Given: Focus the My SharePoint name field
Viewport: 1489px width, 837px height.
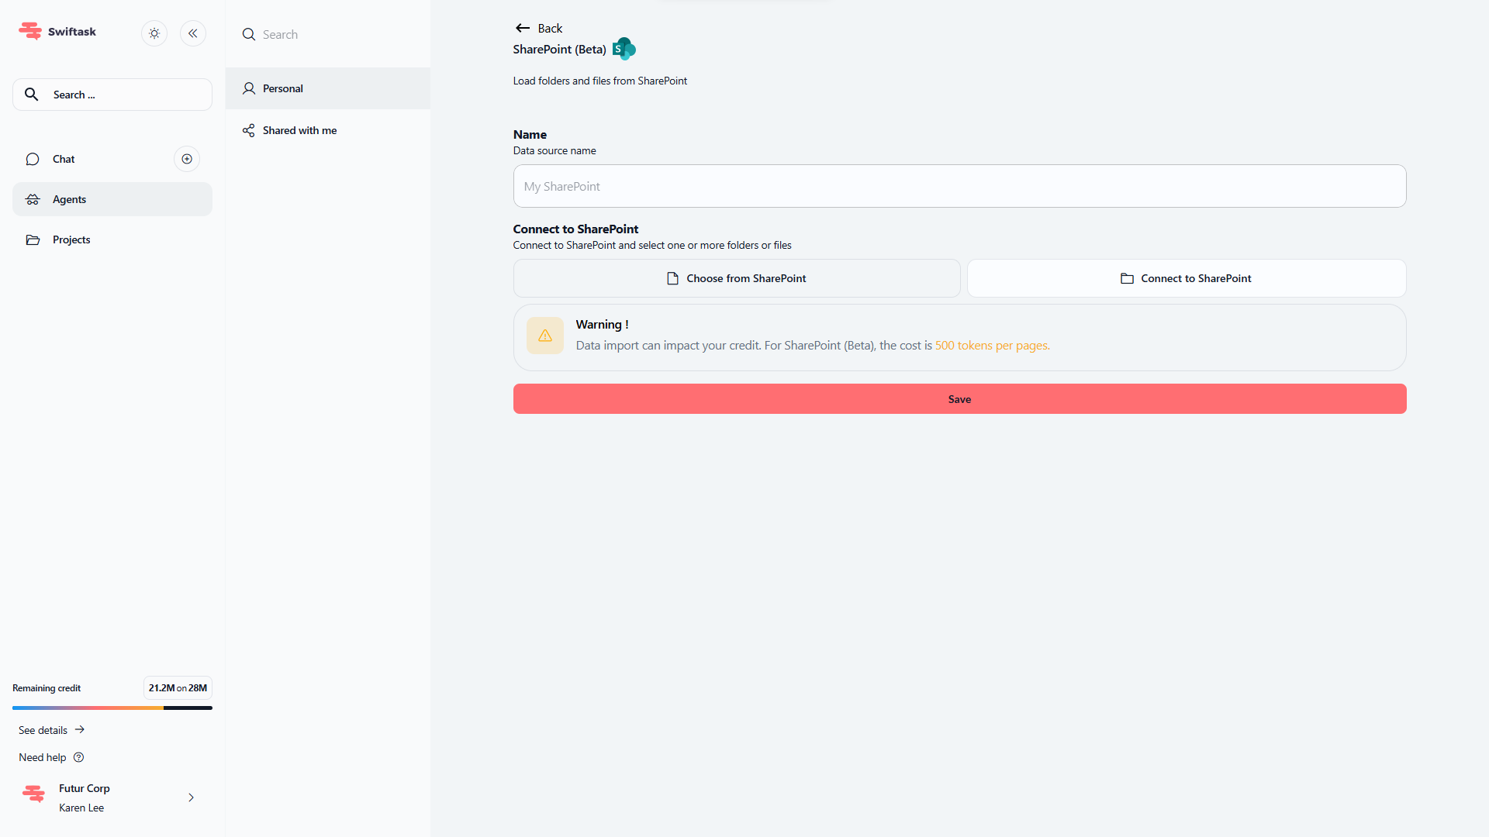Looking at the screenshot, I should coord(959,186).
